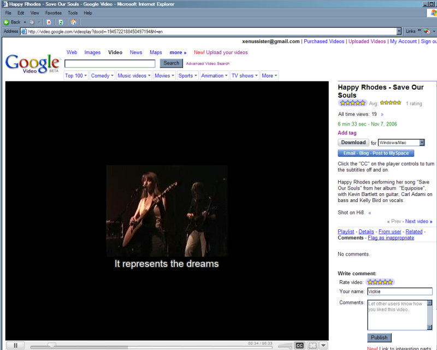
Task: Open the Forward button history dropdown
Action: [39, 22]
